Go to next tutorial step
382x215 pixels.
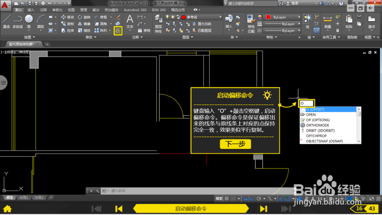point(264,209)
